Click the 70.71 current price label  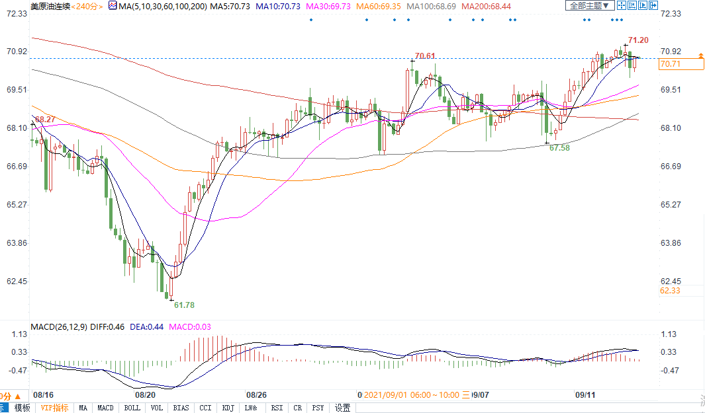point(671,64)
